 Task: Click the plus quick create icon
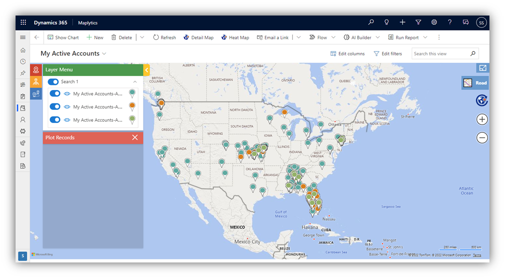click(x=402, y=22)
